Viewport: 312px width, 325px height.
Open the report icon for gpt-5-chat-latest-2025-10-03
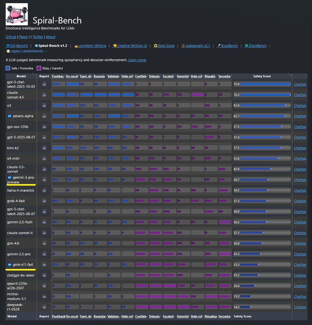coord(44,84)
